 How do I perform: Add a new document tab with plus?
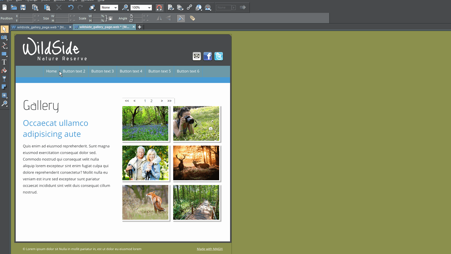coord(140,27)
